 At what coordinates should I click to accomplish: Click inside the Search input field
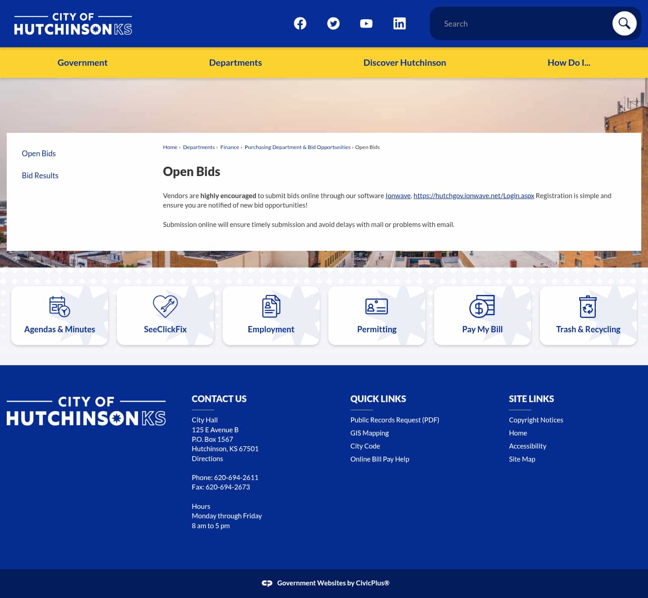point(517,23)
